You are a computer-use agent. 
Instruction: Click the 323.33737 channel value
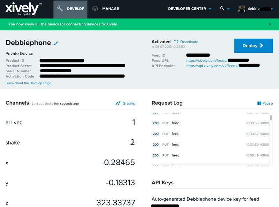(x=116, y=203)
